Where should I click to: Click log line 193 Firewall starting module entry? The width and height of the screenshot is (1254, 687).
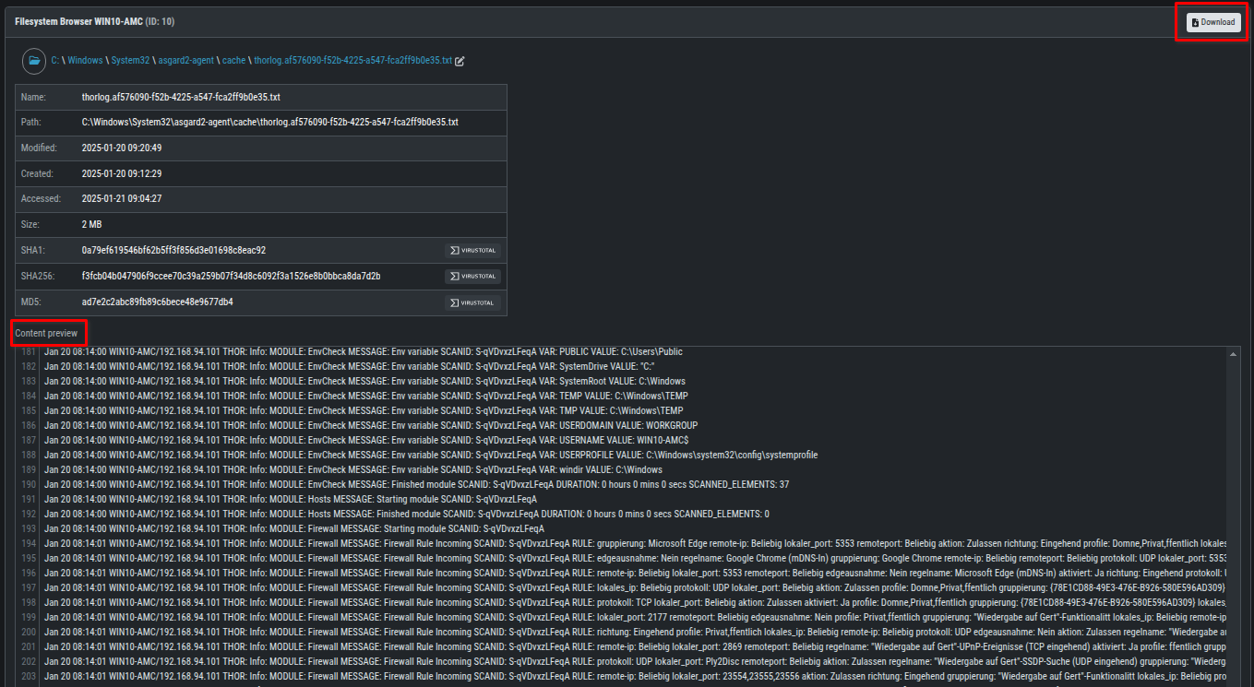(293, 528)
